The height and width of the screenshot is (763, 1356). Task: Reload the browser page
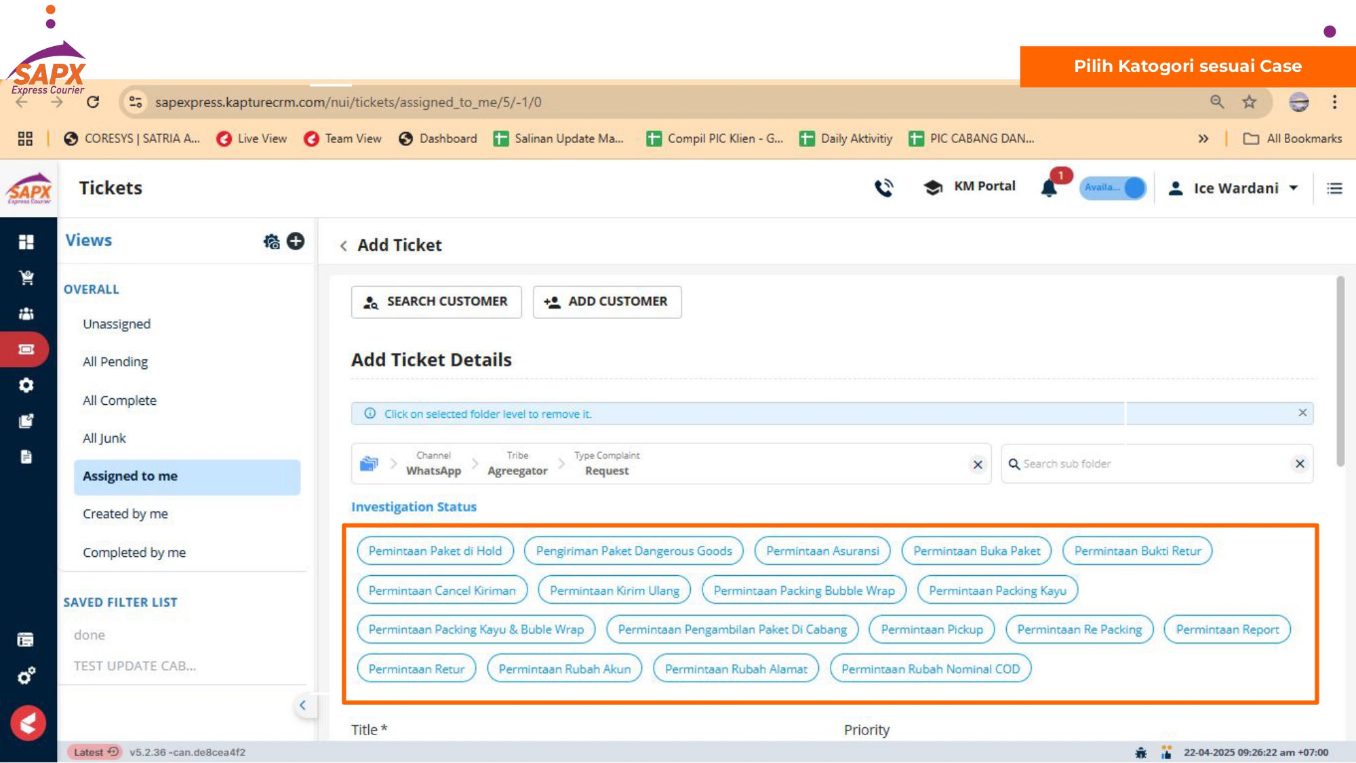click(93, 102)
